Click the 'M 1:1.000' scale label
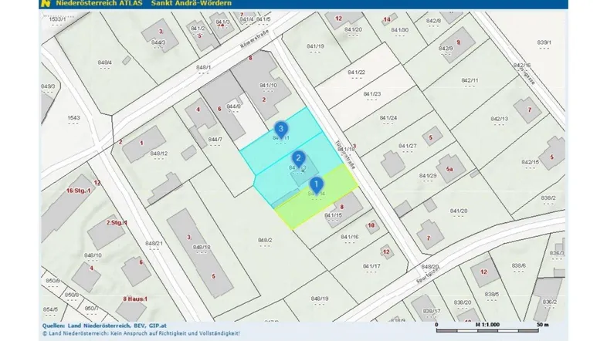The width and height of the screenshot is (607, 341). point(487,325)
